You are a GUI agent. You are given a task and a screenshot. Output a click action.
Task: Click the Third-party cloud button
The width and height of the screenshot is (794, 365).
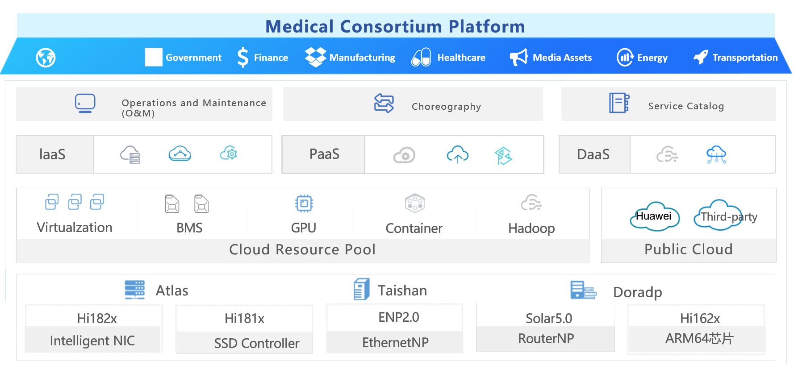point(726,216)
